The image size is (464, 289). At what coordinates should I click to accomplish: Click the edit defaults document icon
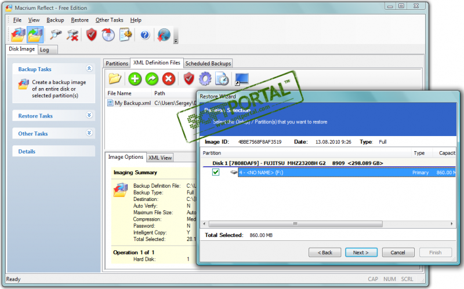[x=126, y=35]
